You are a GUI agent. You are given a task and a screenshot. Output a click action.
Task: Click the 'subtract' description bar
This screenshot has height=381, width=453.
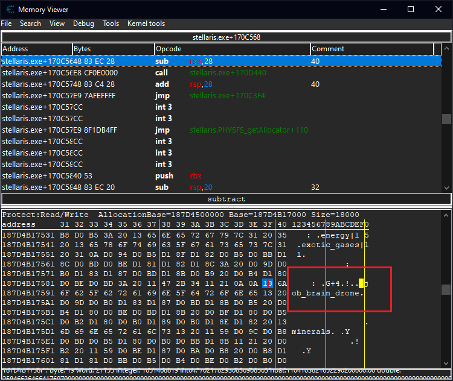click(x=226, y=199)
